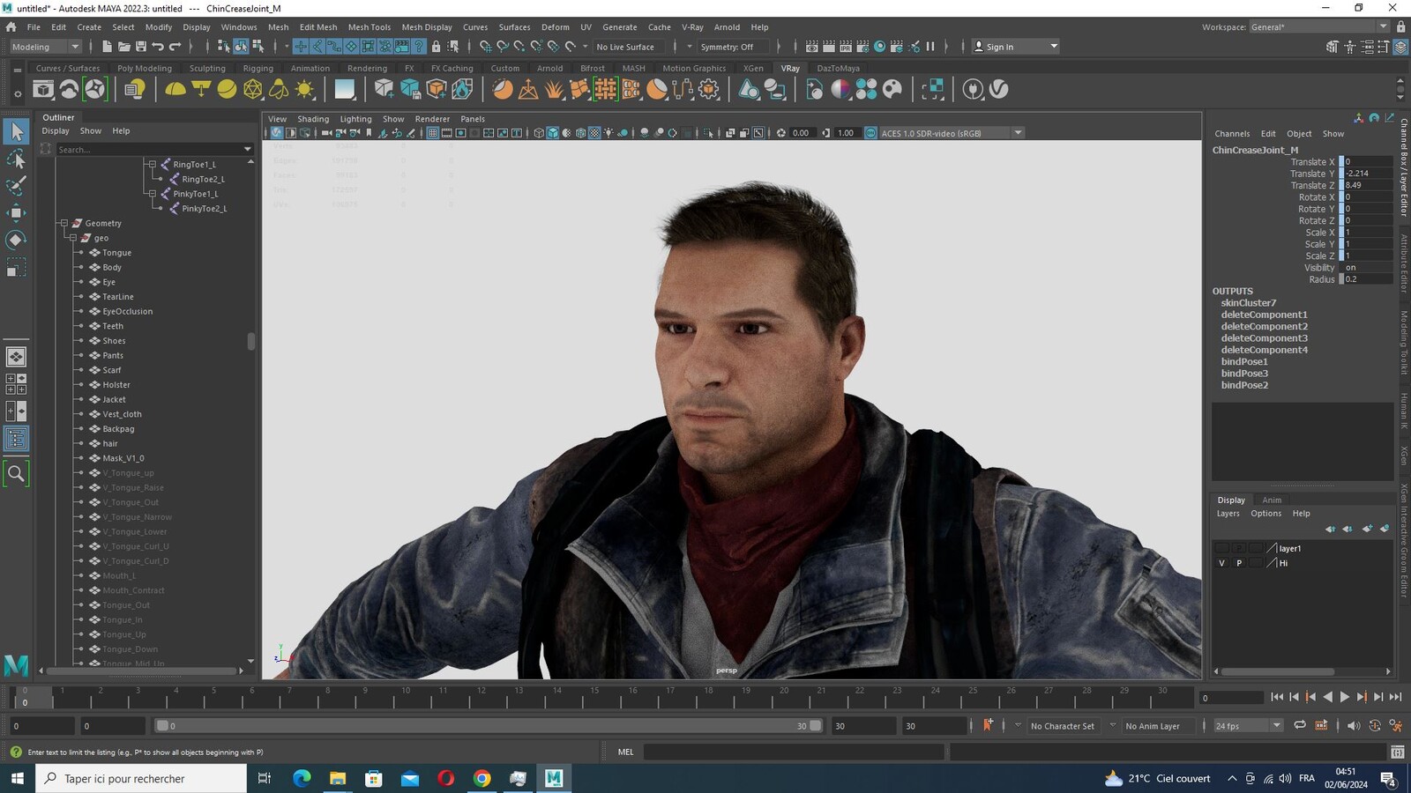The height and width of the screenshot is (793, 1411).
Task: Click the Sign In button
Action: [1015, 47]
